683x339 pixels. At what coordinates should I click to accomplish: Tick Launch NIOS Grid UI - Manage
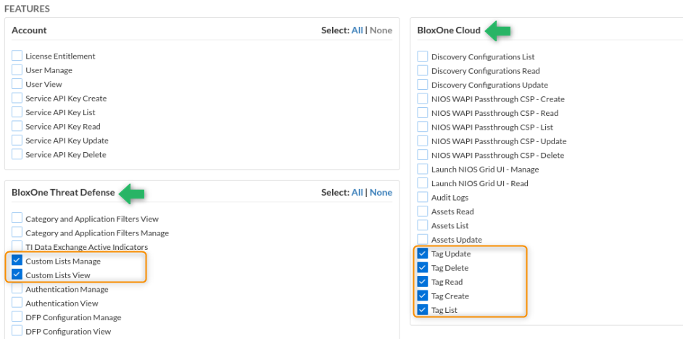coord(423,169)
